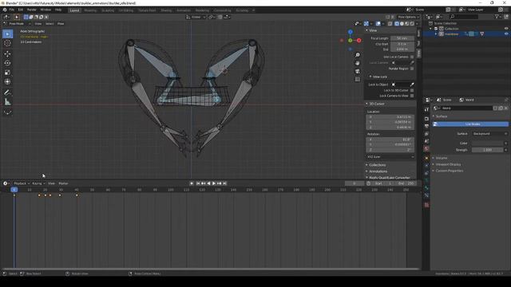The image size is (511, 287).
Task: Open the Object properties tab icon
Action: [x=426, y=158]
